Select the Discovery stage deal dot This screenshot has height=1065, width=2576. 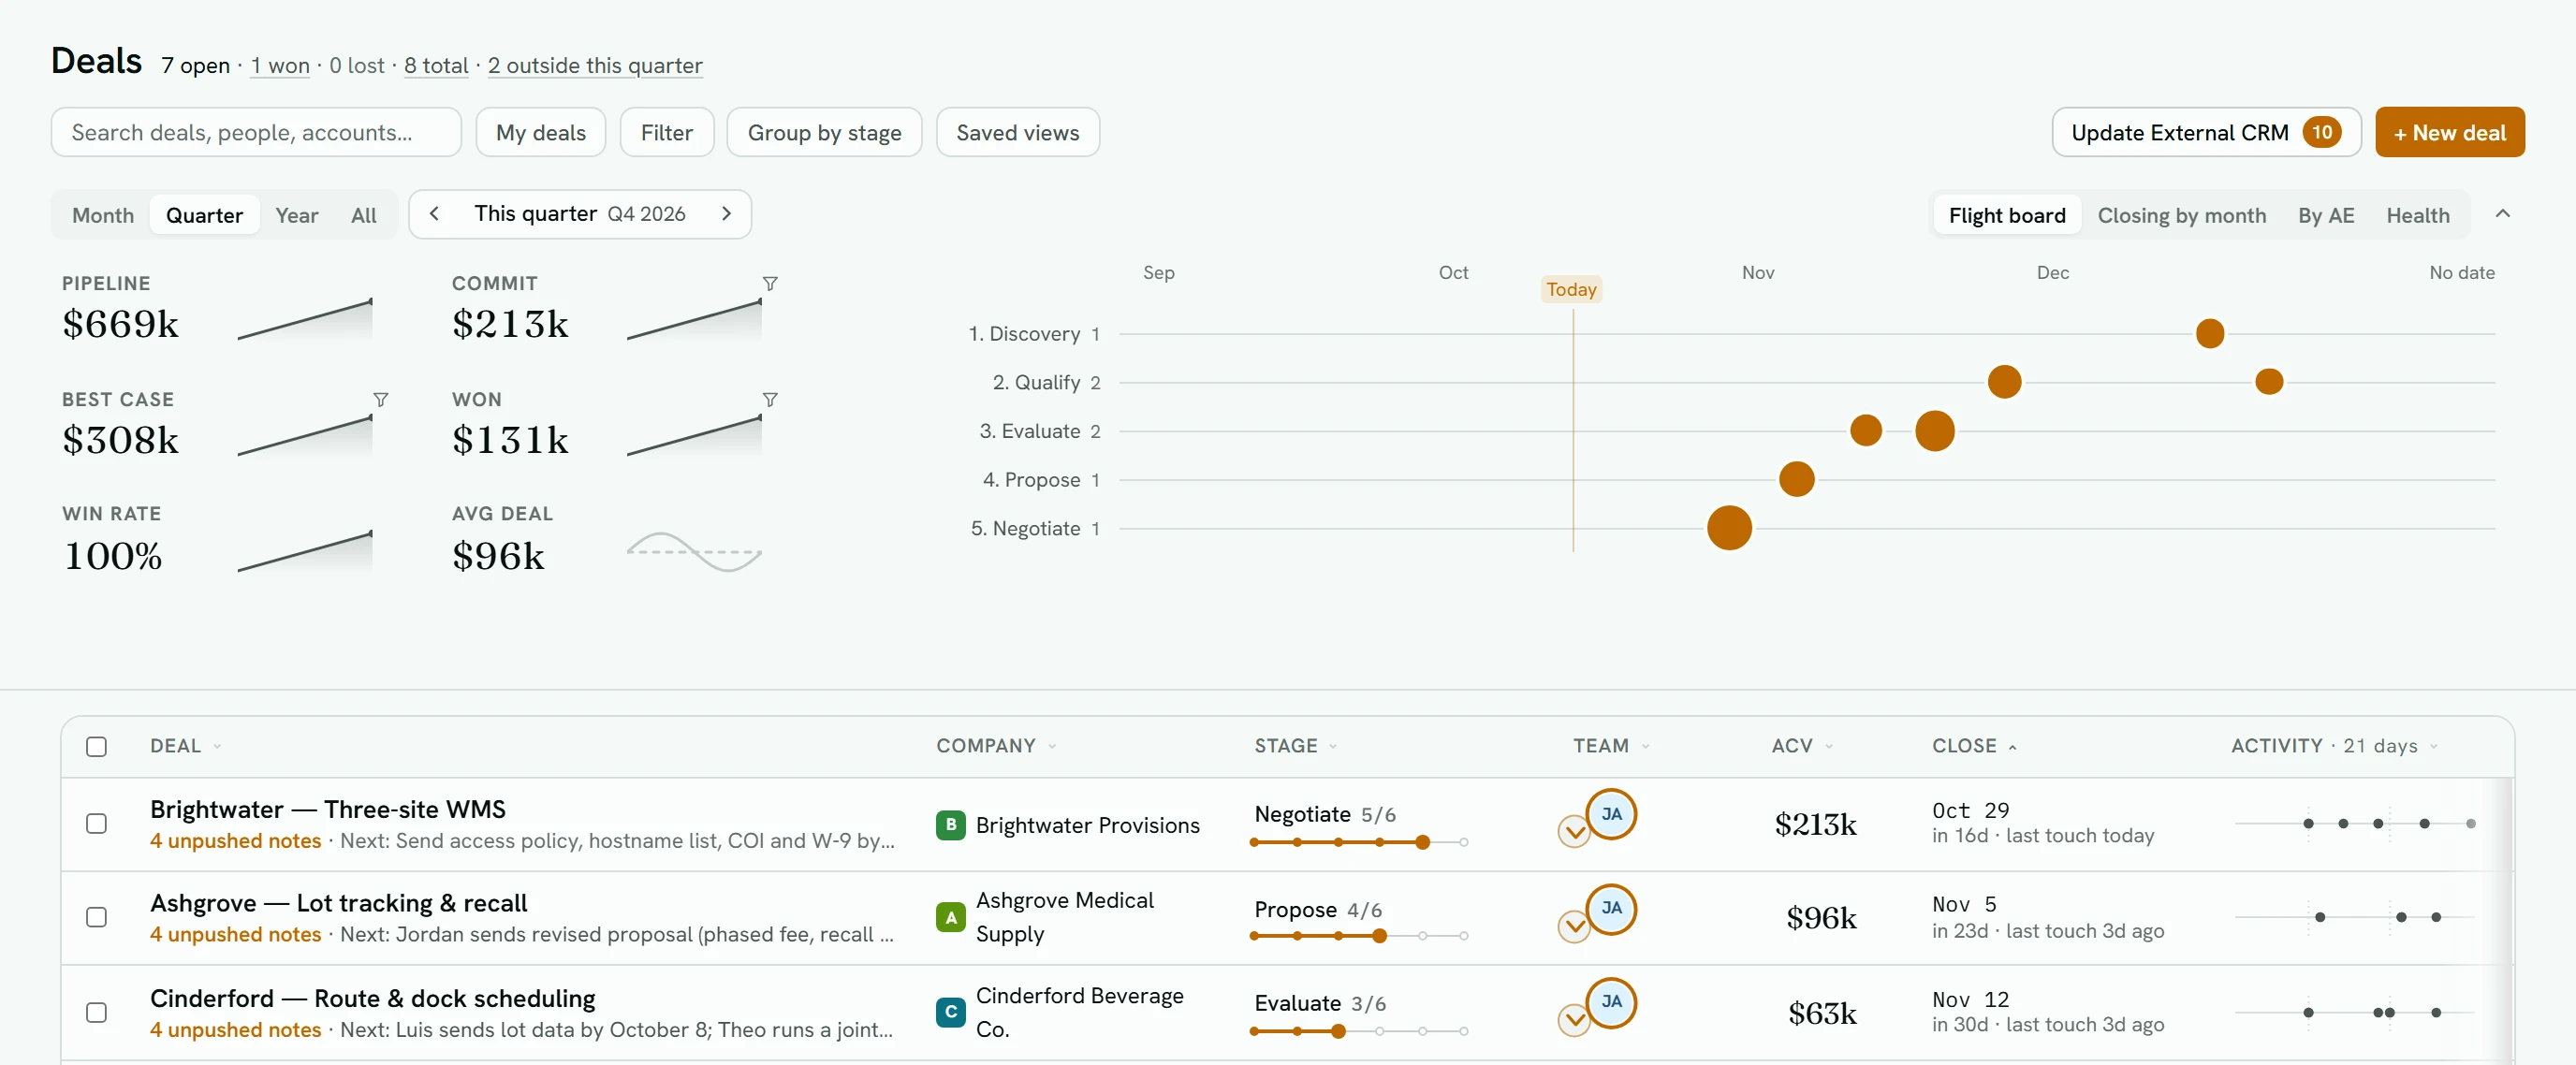2209,334
